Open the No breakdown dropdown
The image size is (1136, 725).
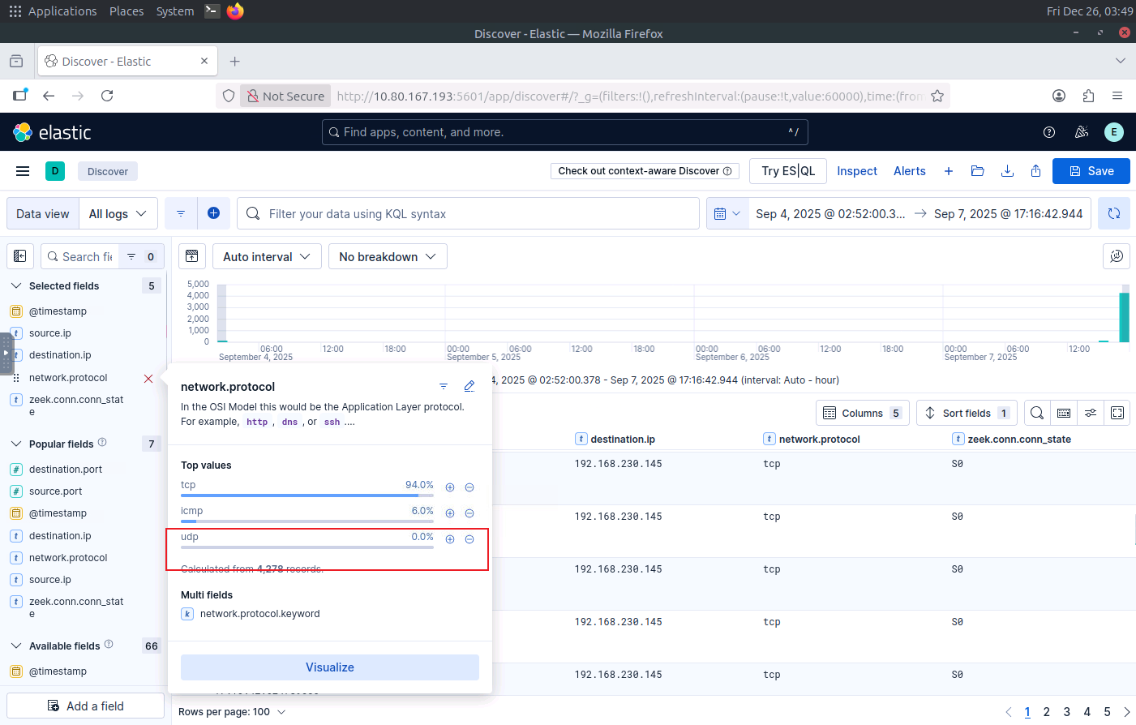387,256
